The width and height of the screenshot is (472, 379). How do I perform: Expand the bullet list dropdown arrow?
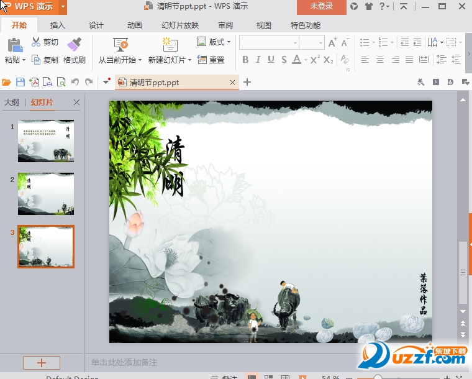point(373,42)
